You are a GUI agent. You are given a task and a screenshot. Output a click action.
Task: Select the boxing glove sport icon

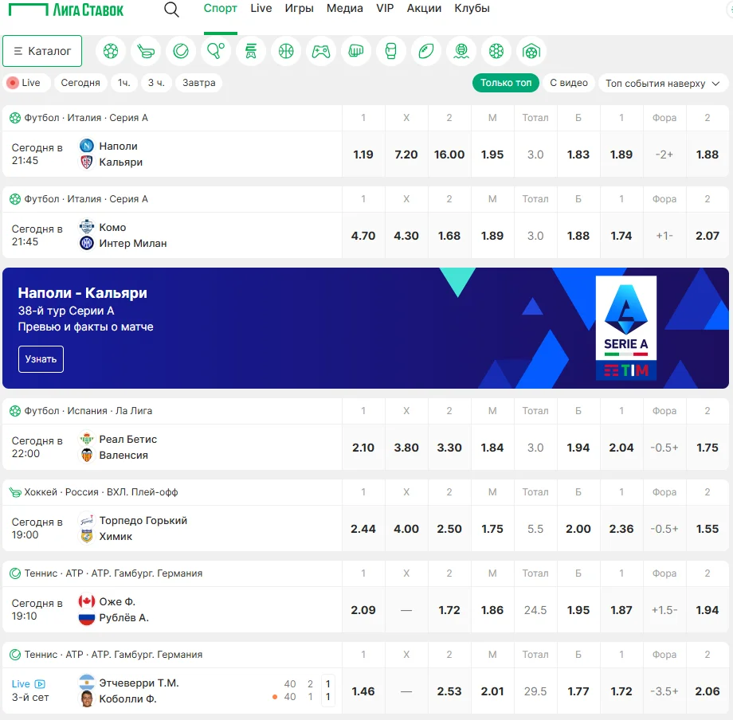[391, 52]
